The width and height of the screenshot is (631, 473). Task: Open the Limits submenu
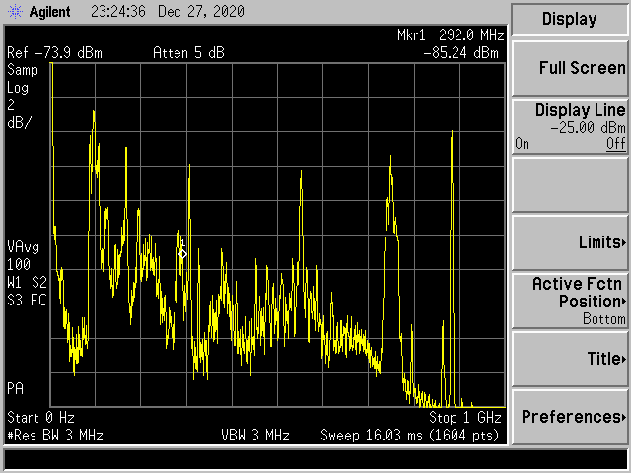[570, 242]
